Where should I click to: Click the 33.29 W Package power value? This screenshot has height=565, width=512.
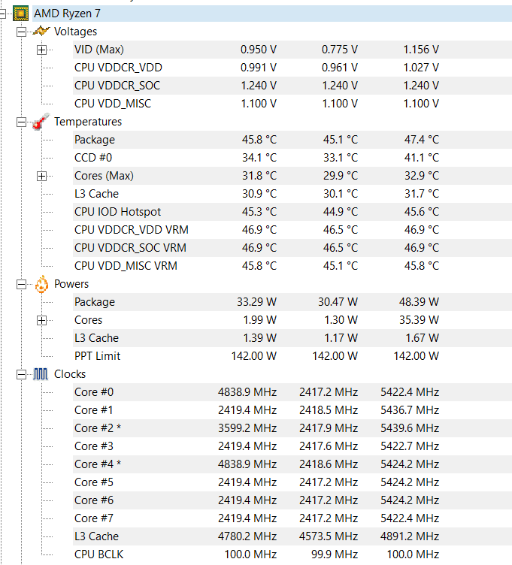point(256,301)
